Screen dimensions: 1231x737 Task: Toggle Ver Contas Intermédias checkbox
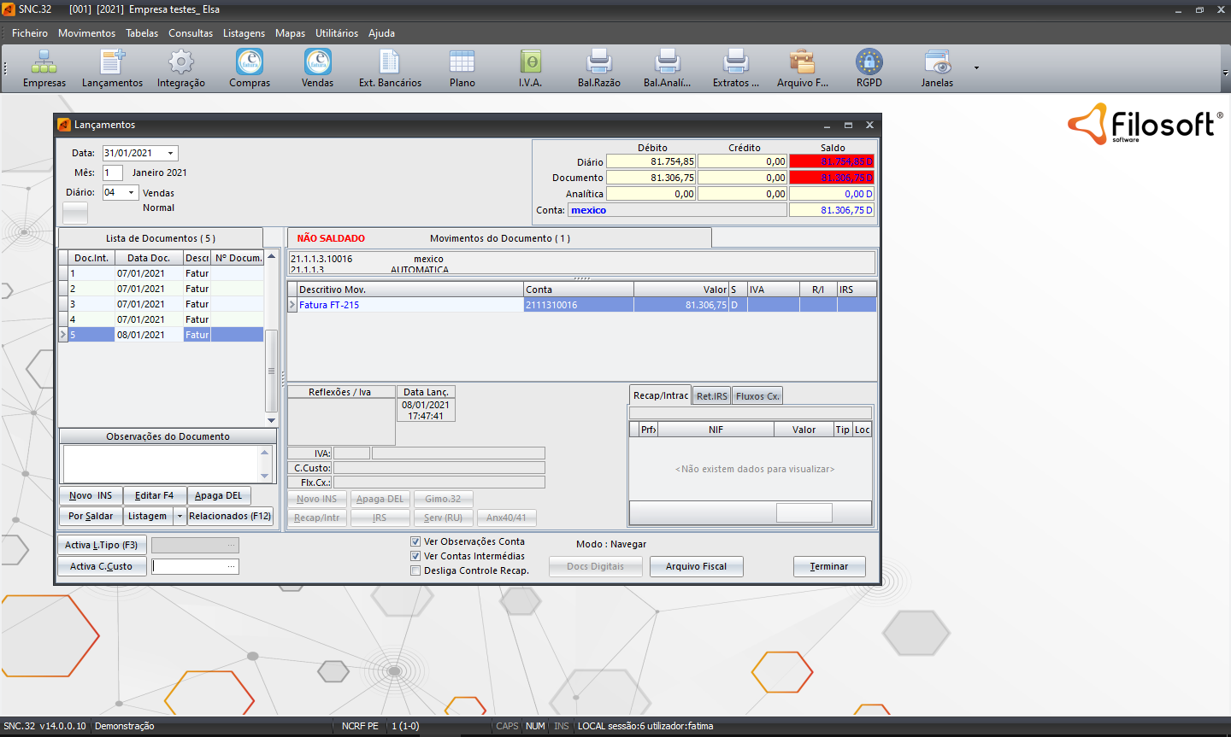pyautogui.click(x=415, y=556)
